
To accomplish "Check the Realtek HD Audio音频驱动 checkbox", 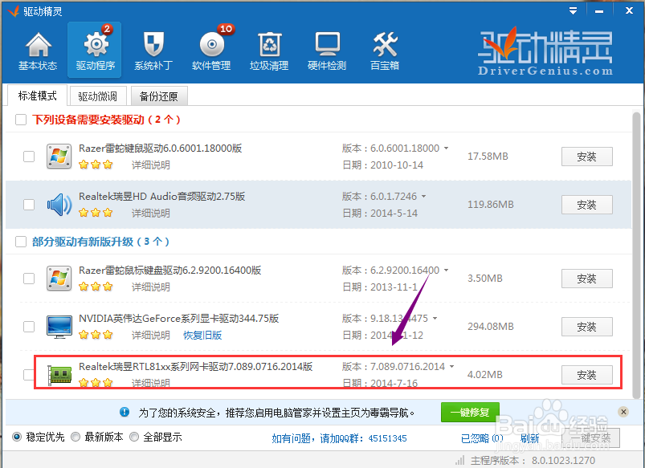I will coord(29,205).
